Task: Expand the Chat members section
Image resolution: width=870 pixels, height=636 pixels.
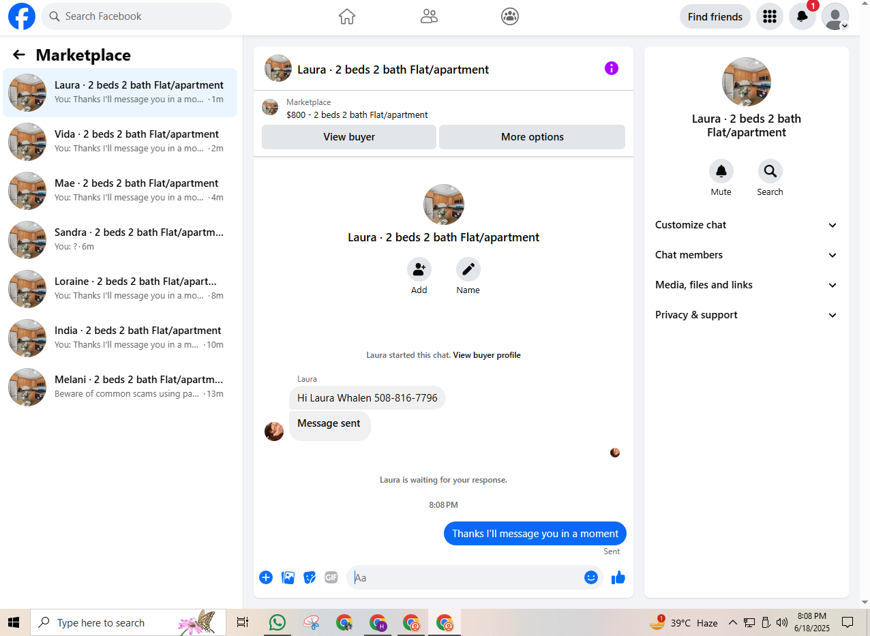Action: click(747, 255)
